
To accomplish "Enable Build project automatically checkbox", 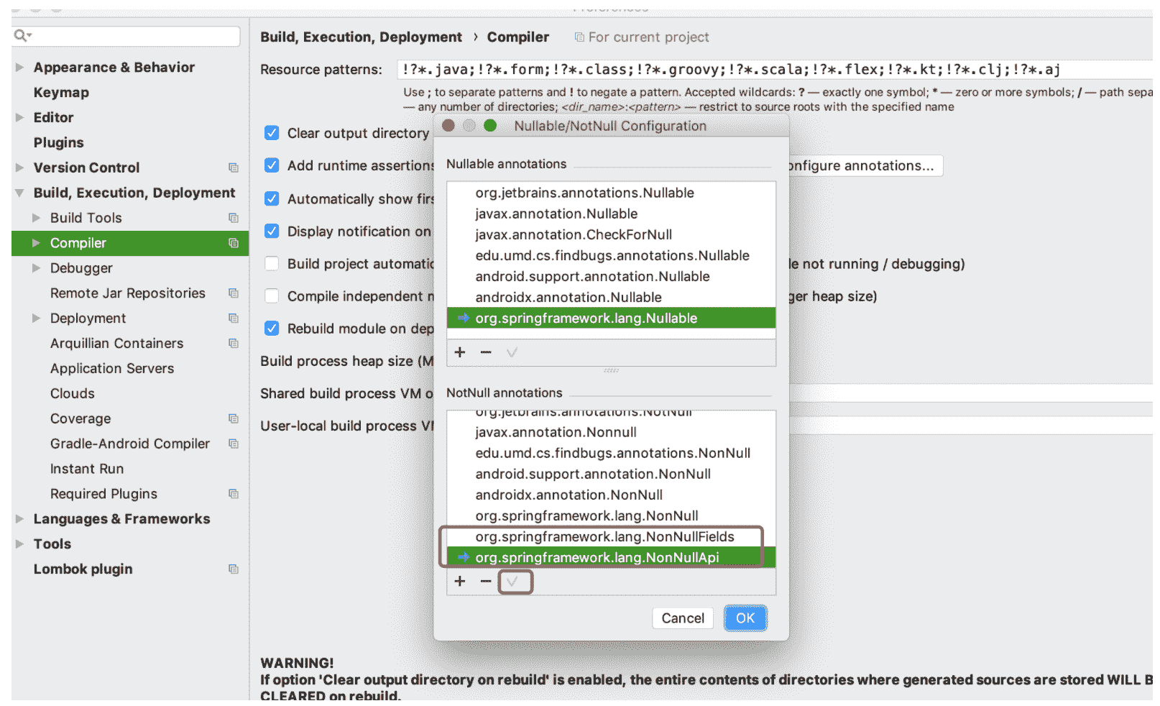I will (x=272, y=264).
